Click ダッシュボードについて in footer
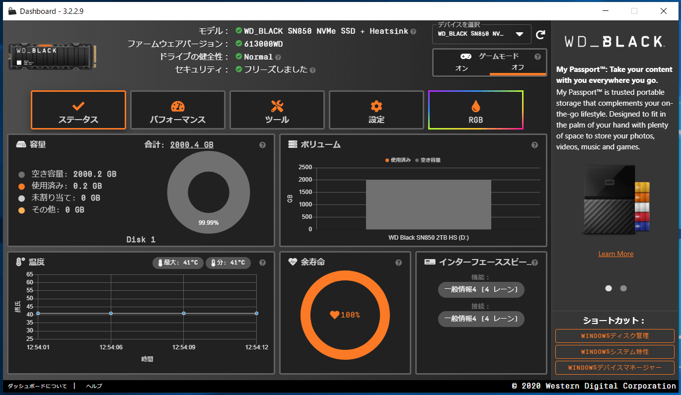This screenshot has height=395, width=681. click(x=37, y=386)
